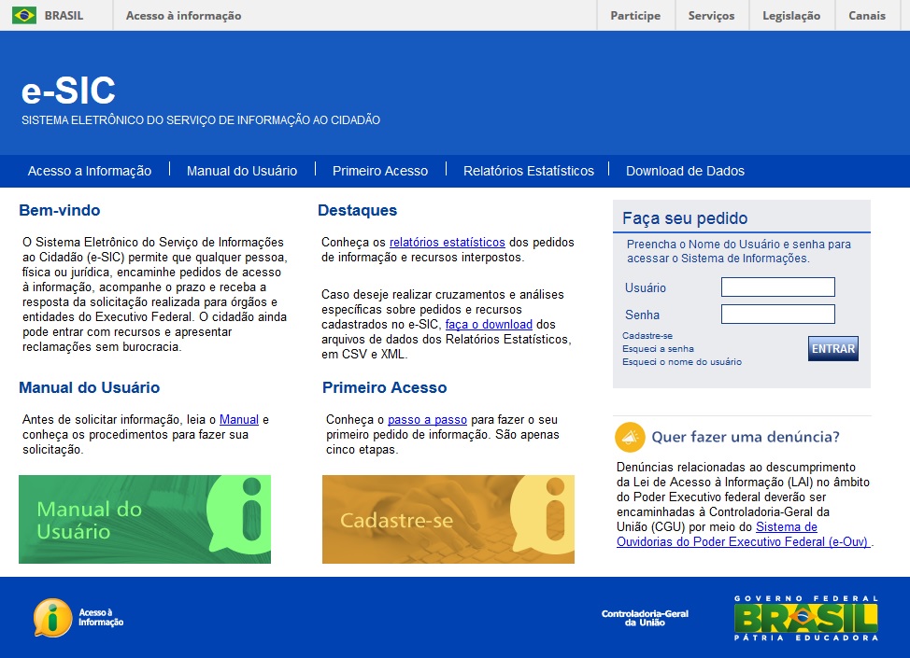Open the Manual do Usuário green banner
The width and height of the screenshot is (910, 658).
145,520
